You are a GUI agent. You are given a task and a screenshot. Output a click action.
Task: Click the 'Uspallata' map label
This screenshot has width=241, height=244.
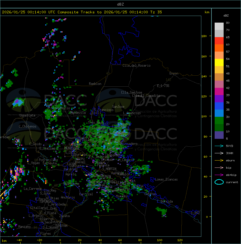pos(28,115)
